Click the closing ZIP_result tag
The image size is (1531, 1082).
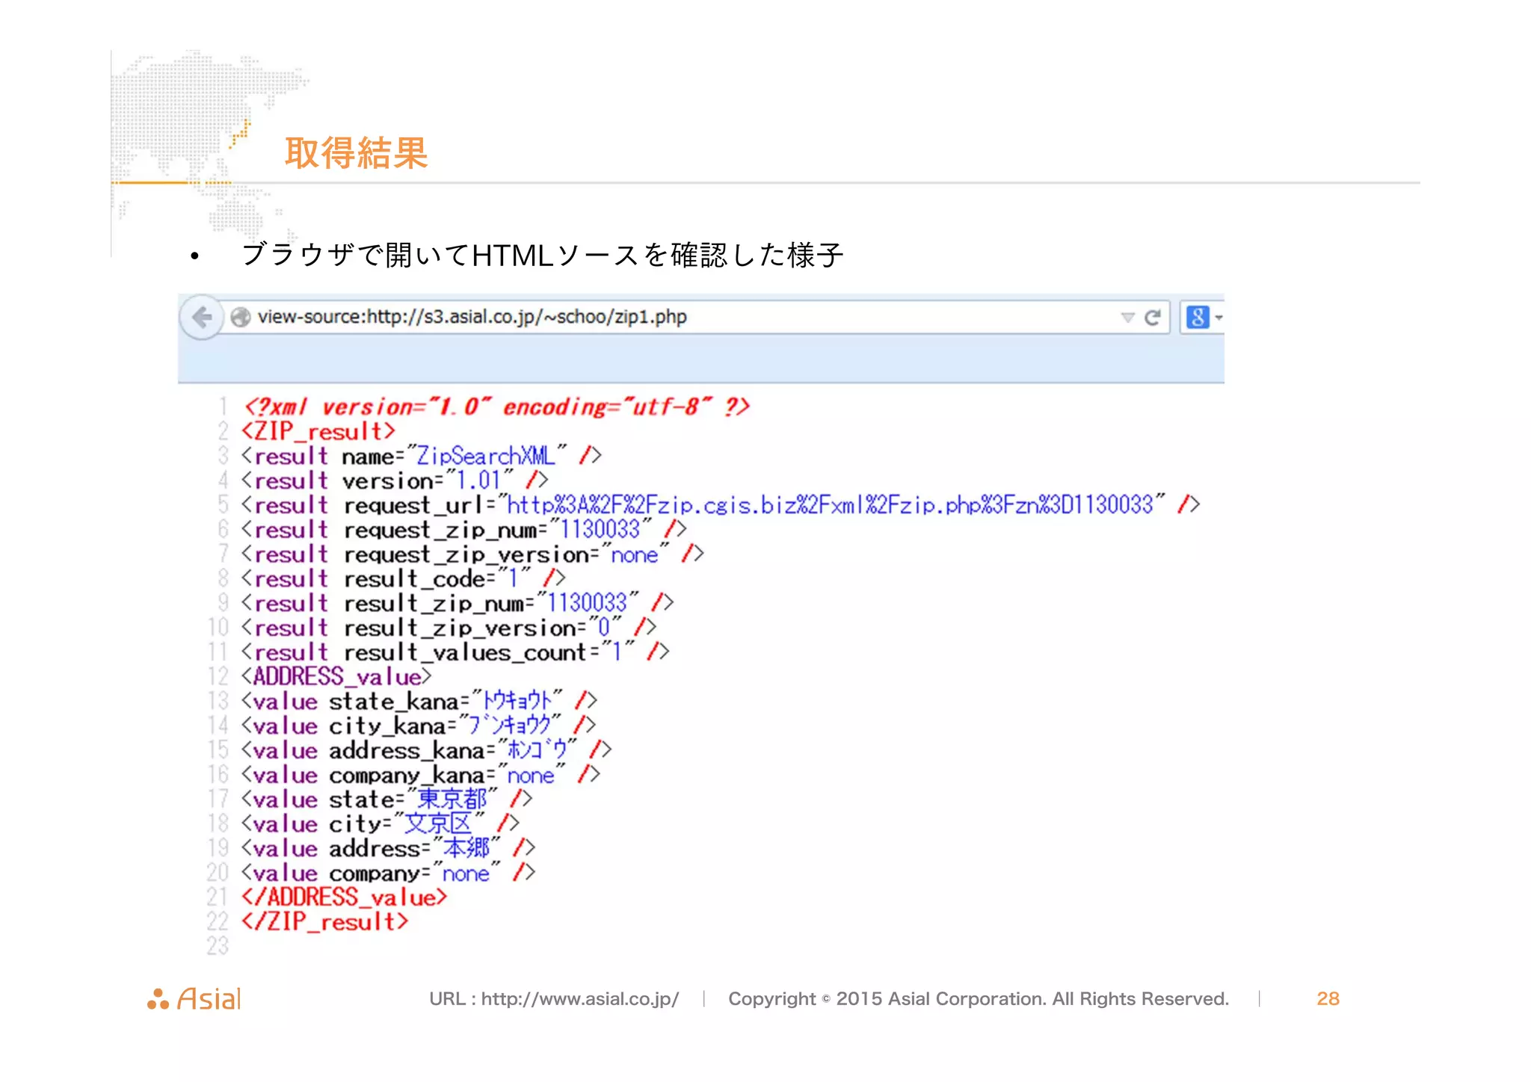click(x=325, y=922)
